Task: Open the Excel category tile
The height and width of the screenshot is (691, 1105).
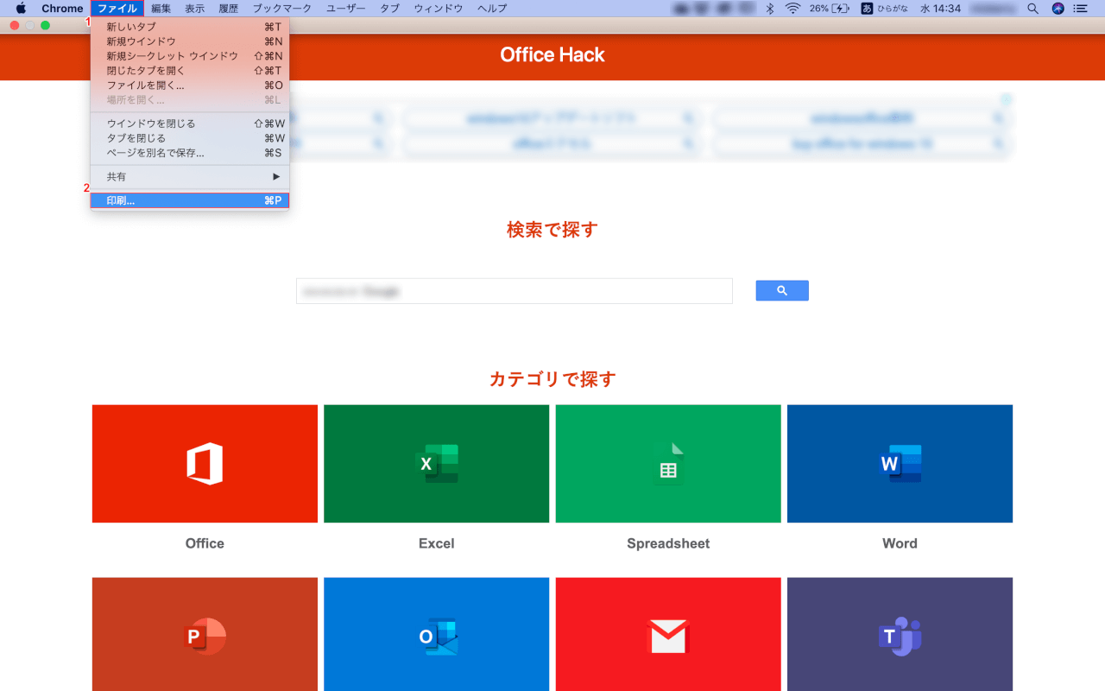Action: (437, 464)
